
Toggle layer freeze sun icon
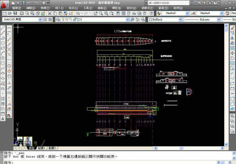pyautogui.click(x=66, y=19)
